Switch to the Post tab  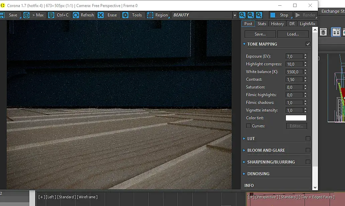[248, 23]
